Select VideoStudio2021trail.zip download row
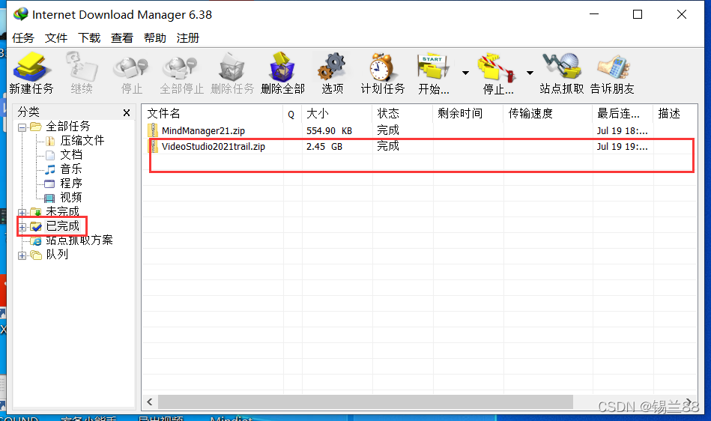 420,146
